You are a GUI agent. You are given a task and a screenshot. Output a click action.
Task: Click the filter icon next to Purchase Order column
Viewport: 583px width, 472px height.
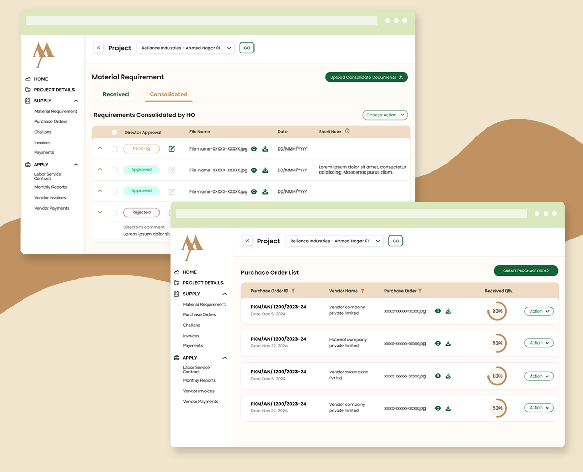[420, 291]
